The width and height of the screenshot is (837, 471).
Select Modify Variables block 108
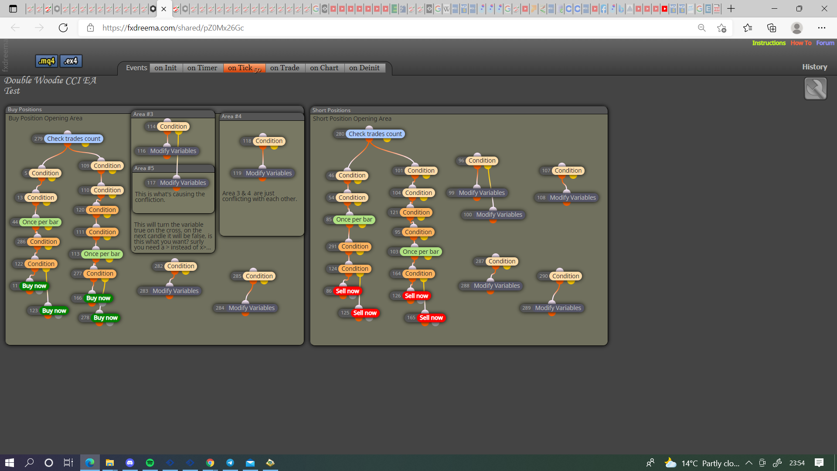(x=566, y=198)
